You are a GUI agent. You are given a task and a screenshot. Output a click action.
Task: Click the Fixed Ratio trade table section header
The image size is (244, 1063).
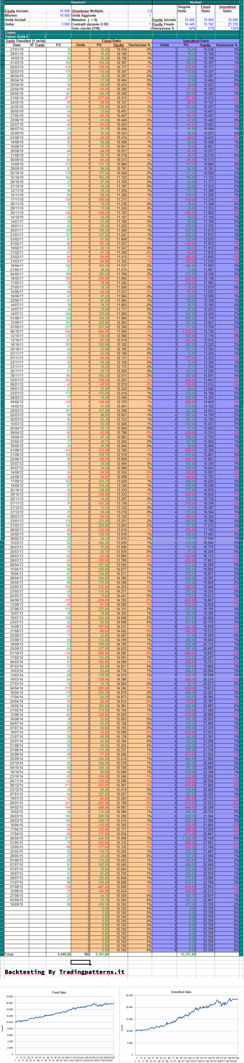point(111,41)
